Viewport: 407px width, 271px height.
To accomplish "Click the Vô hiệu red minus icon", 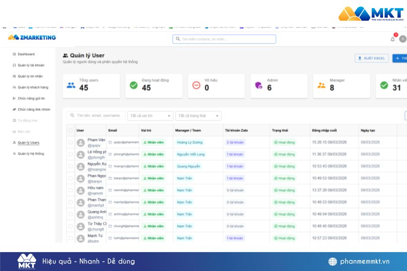I will [x=196, y=85].
